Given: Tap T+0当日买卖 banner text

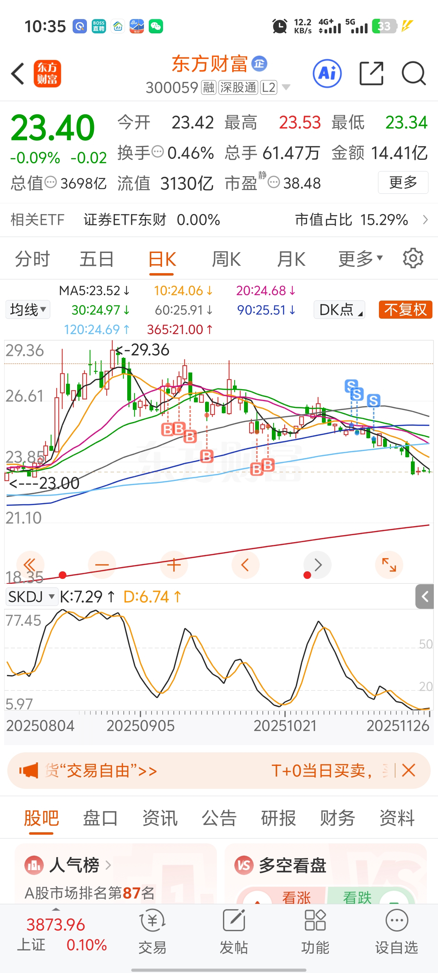Looking at the screenshot, I should point(322,770).
